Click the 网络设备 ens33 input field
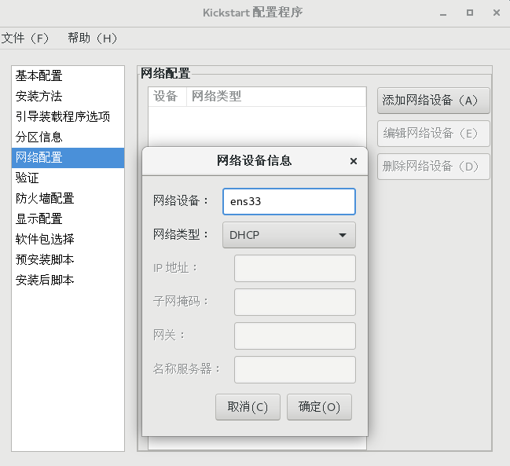 click(289, 201)
